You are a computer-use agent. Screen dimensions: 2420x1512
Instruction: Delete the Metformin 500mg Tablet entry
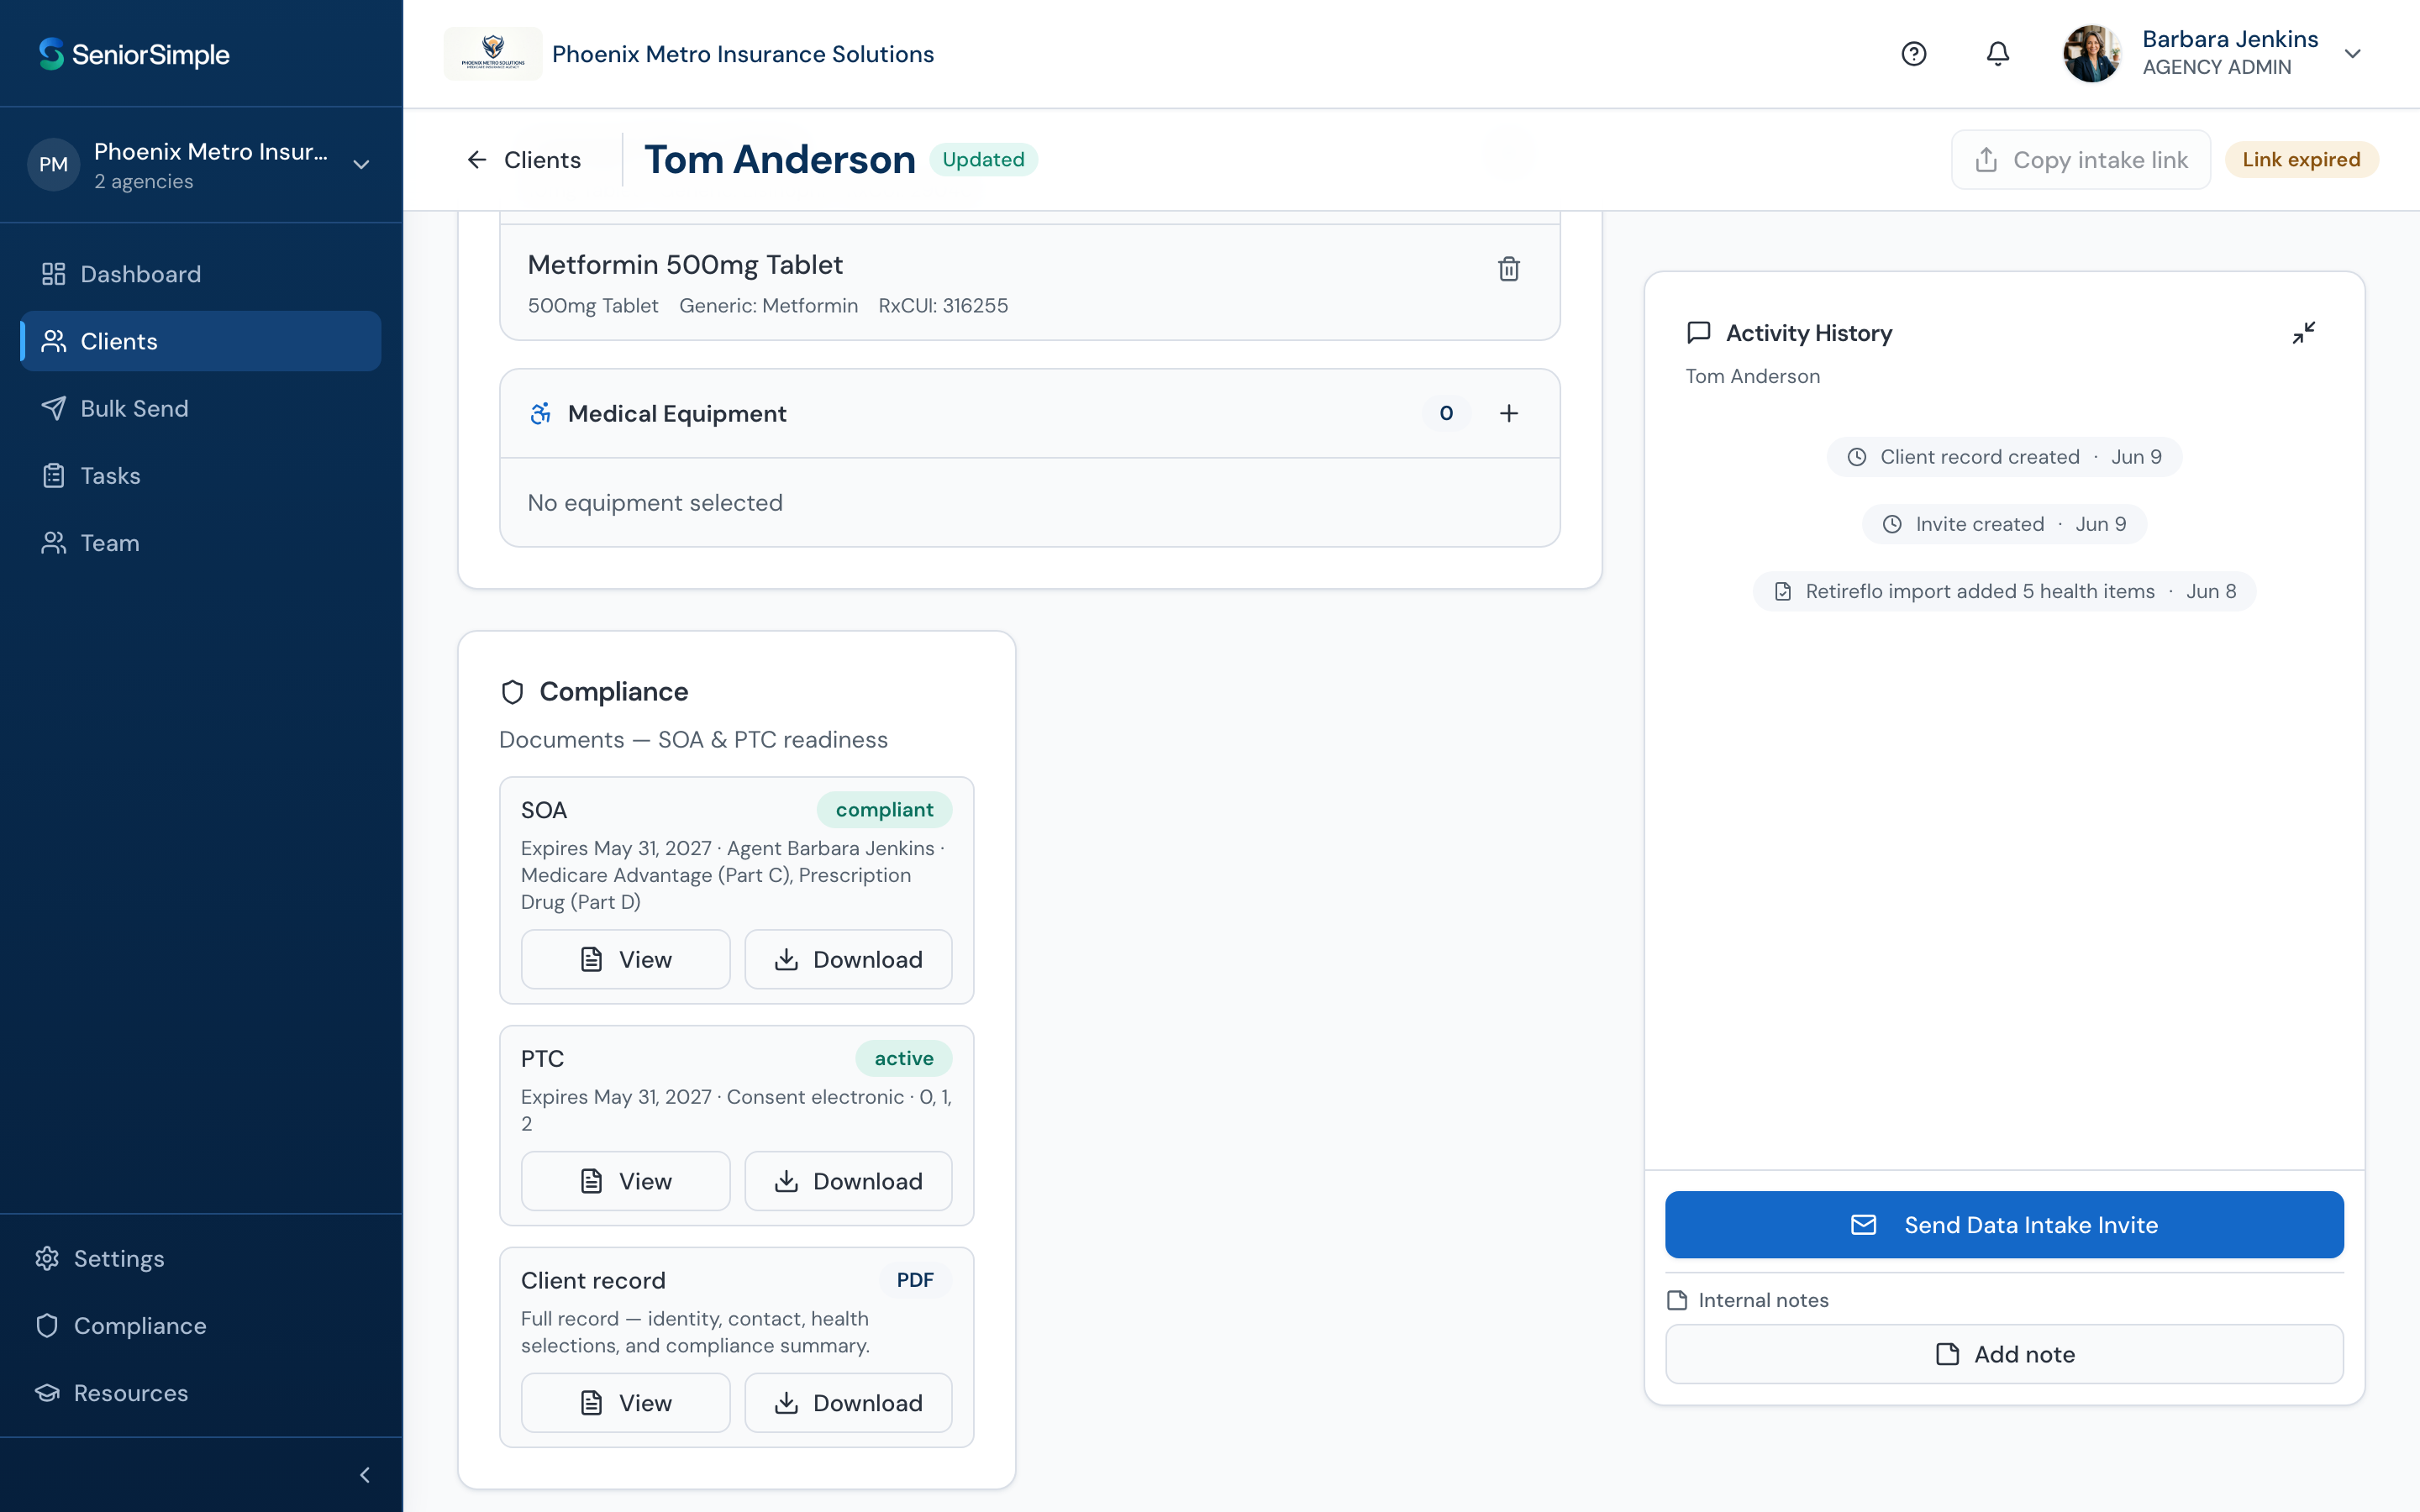pyautogui.click(x=1508, y=268)
